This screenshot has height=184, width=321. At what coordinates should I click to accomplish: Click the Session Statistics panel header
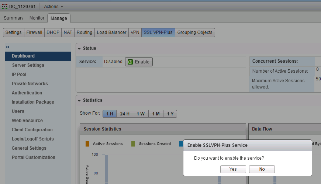tap(163, 129)
